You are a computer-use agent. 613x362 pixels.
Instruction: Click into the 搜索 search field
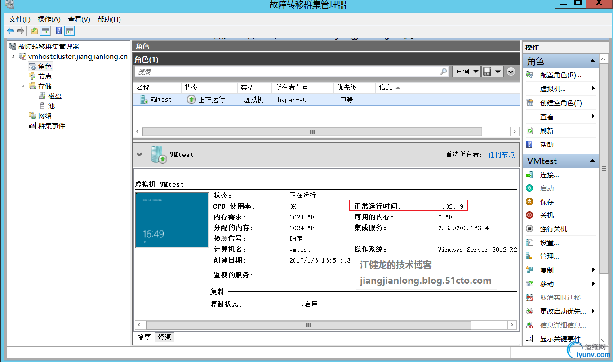[287, 72]
